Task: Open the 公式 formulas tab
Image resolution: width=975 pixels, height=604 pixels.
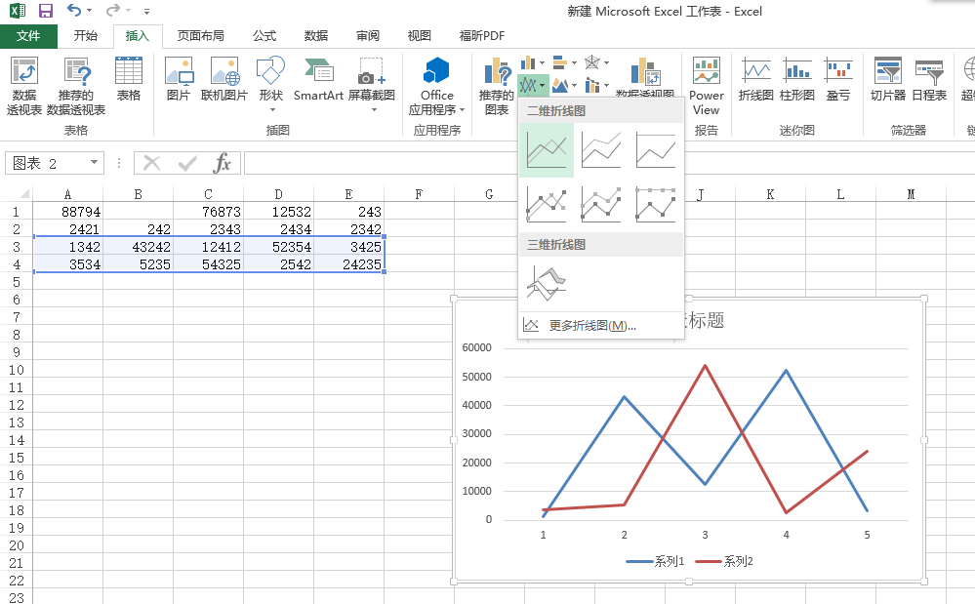Action: [264, 36]
